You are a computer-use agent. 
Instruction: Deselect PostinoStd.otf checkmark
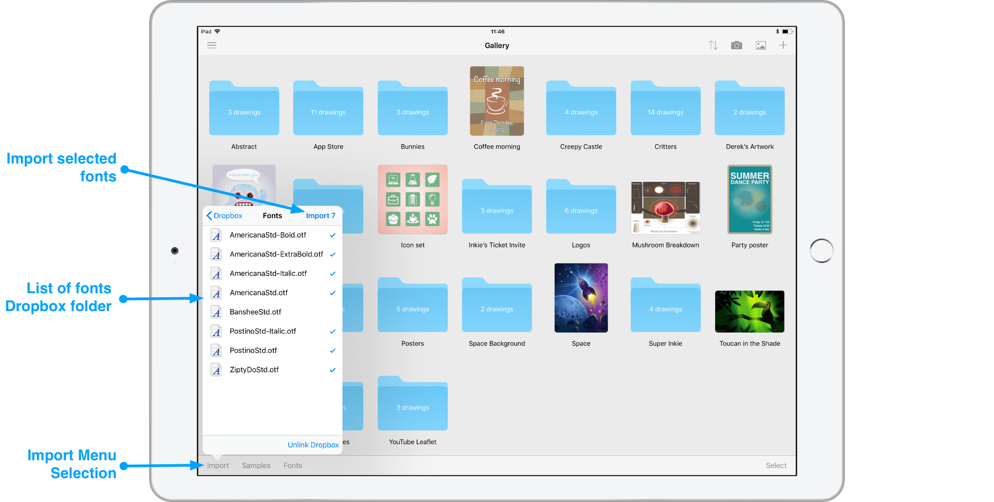click(332, 351)
